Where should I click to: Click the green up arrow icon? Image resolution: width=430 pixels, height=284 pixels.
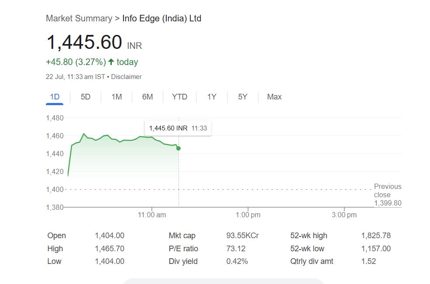(x=111, y=62)
